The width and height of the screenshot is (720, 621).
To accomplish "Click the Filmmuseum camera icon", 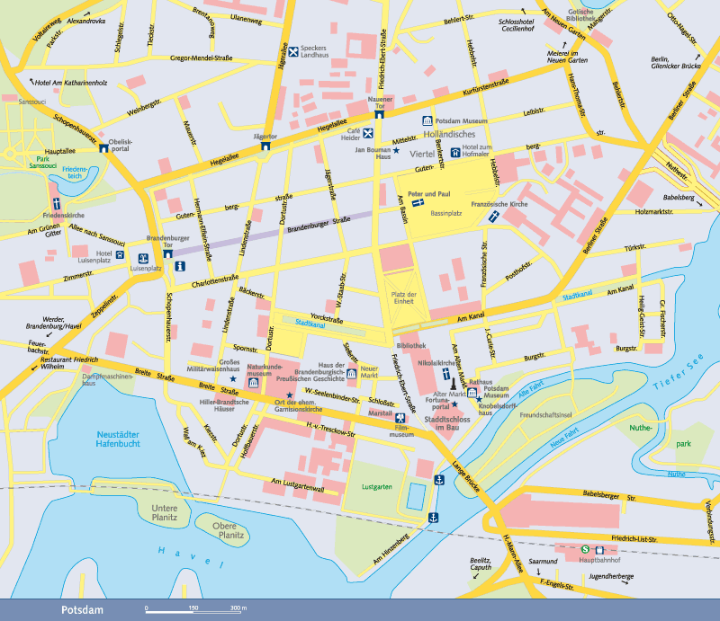I will click(x=400, y=418).
